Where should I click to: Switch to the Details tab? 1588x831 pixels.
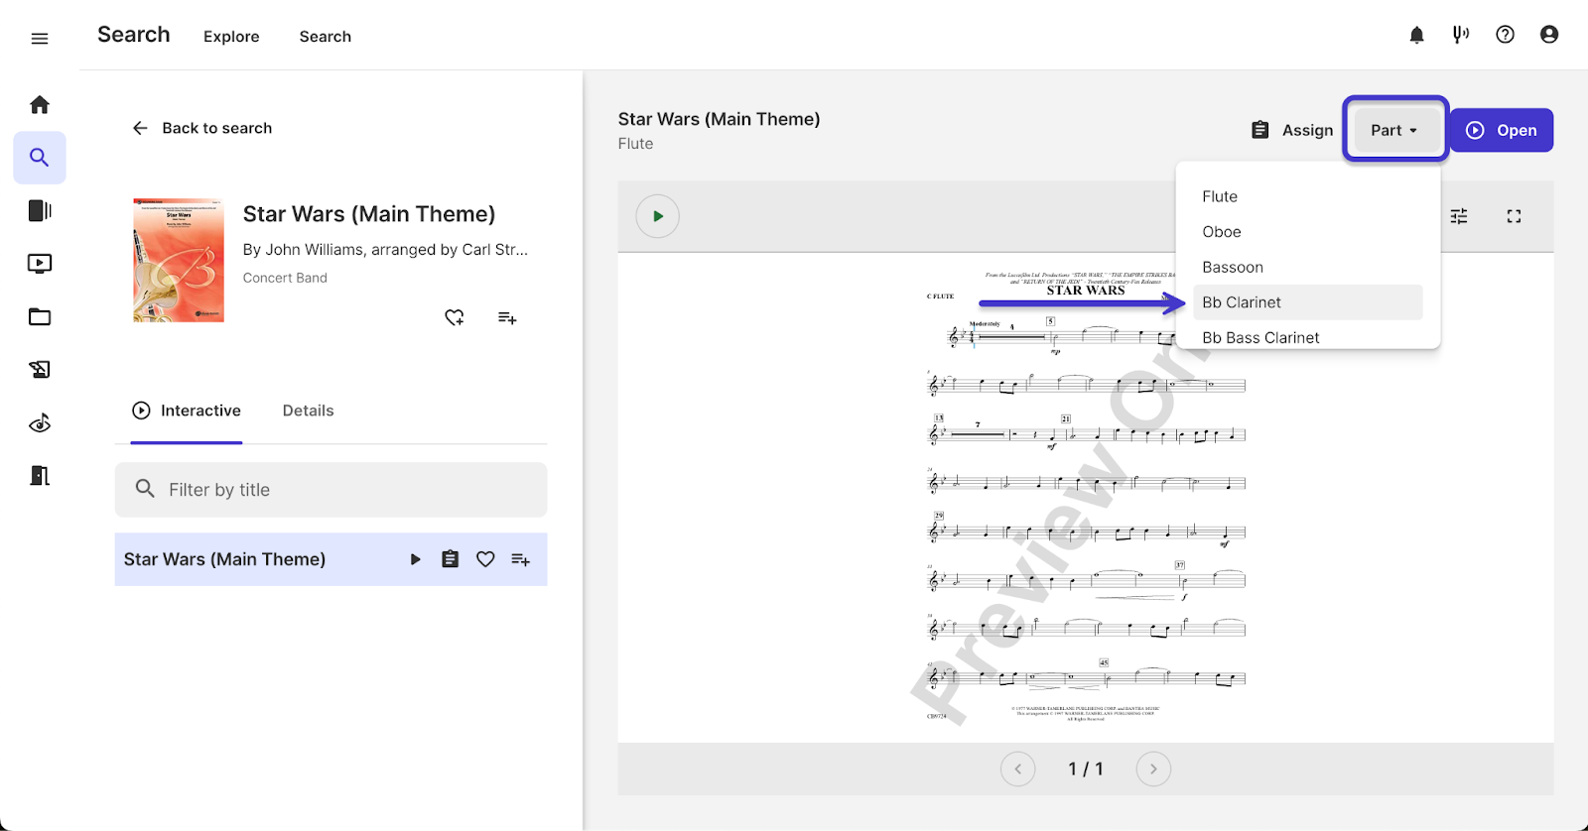click(x=308, y=411)
